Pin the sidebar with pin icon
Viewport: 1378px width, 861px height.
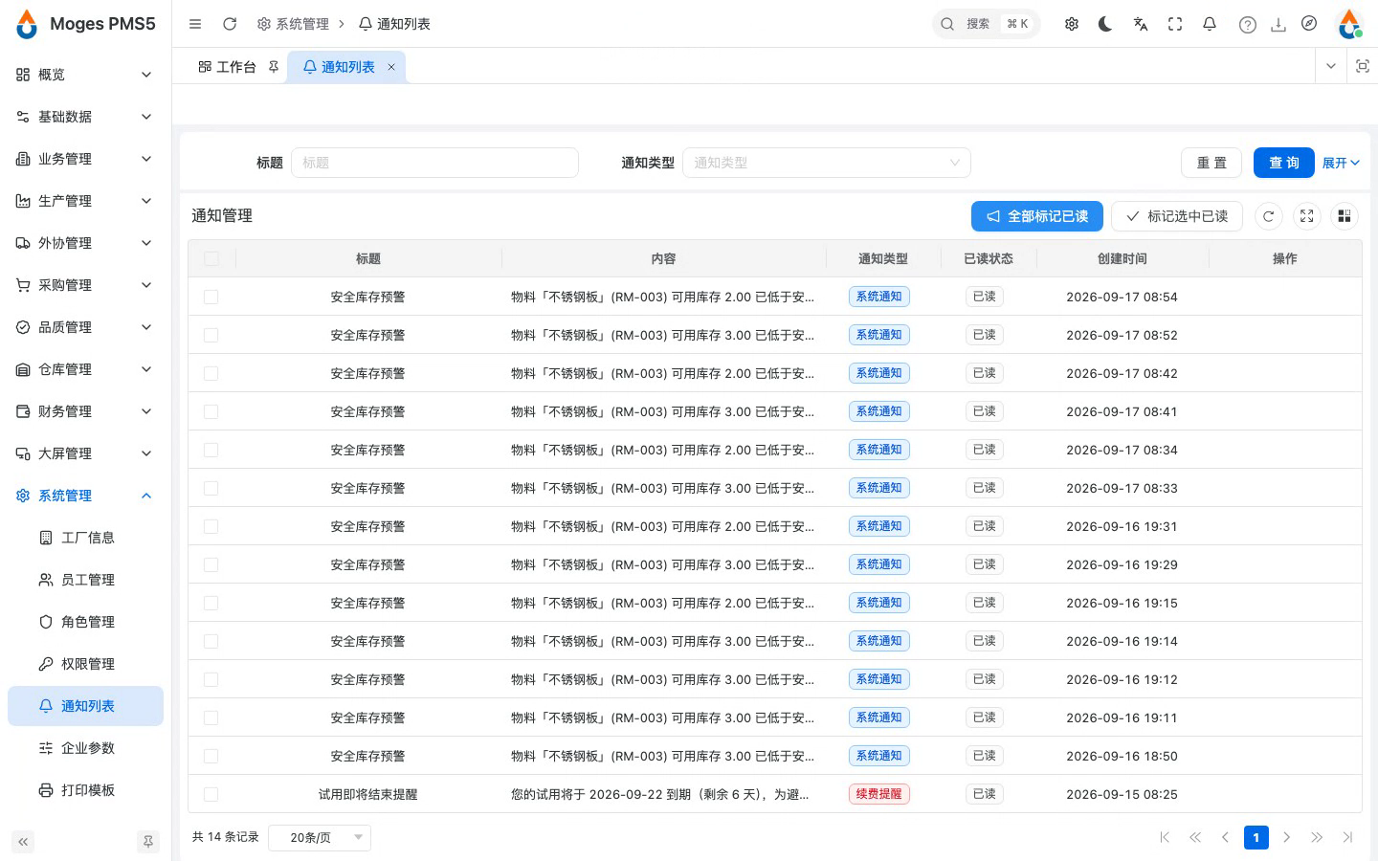point(148,842)
